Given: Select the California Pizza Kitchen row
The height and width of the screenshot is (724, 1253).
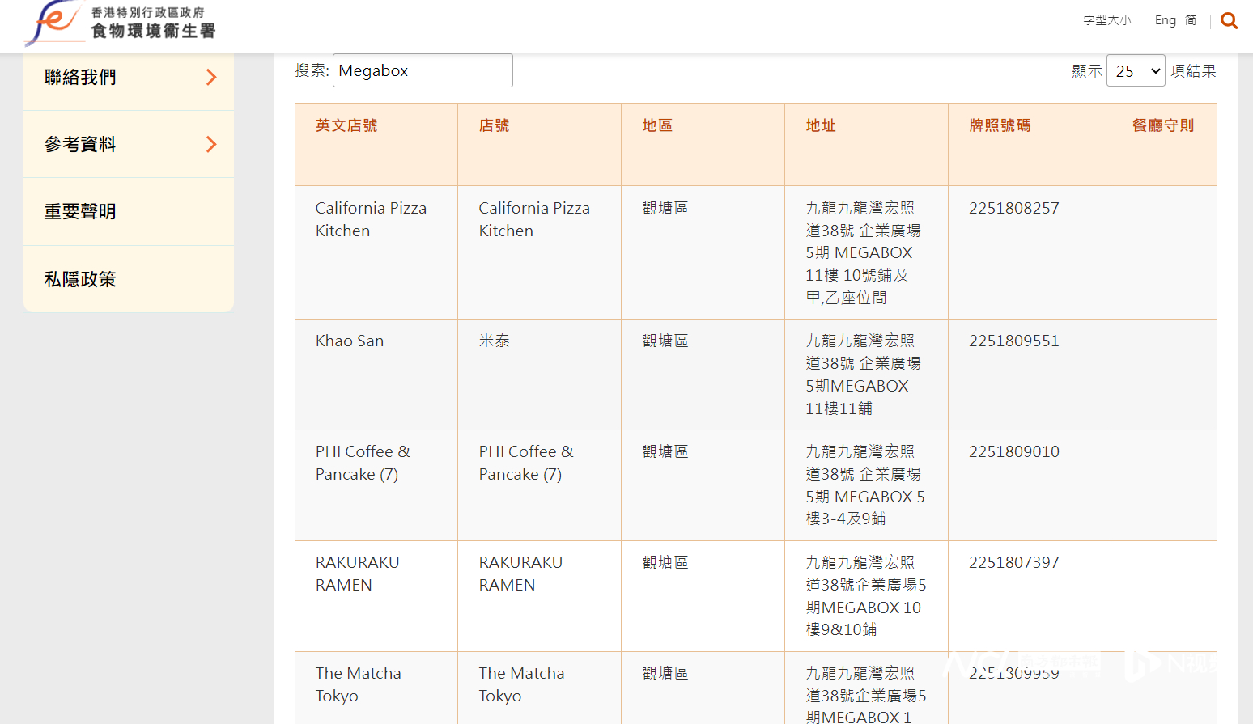Looking at the screenshot, I should coord(756,252).
